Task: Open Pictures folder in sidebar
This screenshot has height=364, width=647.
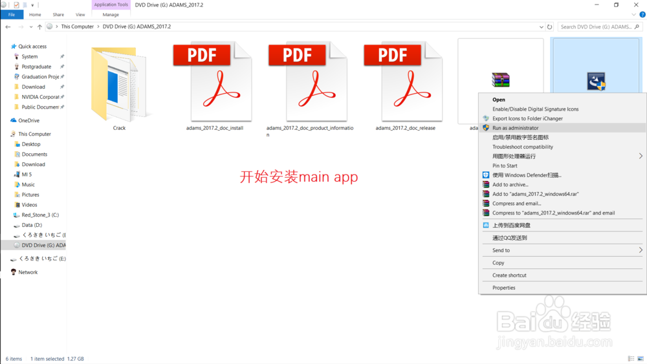Action: click(x=30, y=195)
